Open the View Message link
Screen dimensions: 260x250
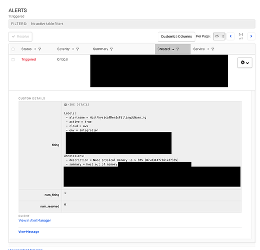tap(29, 231)
